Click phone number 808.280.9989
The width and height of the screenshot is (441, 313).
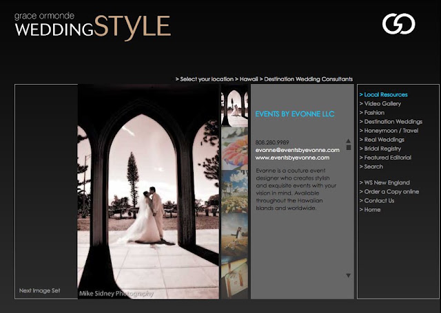coord(272,142)
